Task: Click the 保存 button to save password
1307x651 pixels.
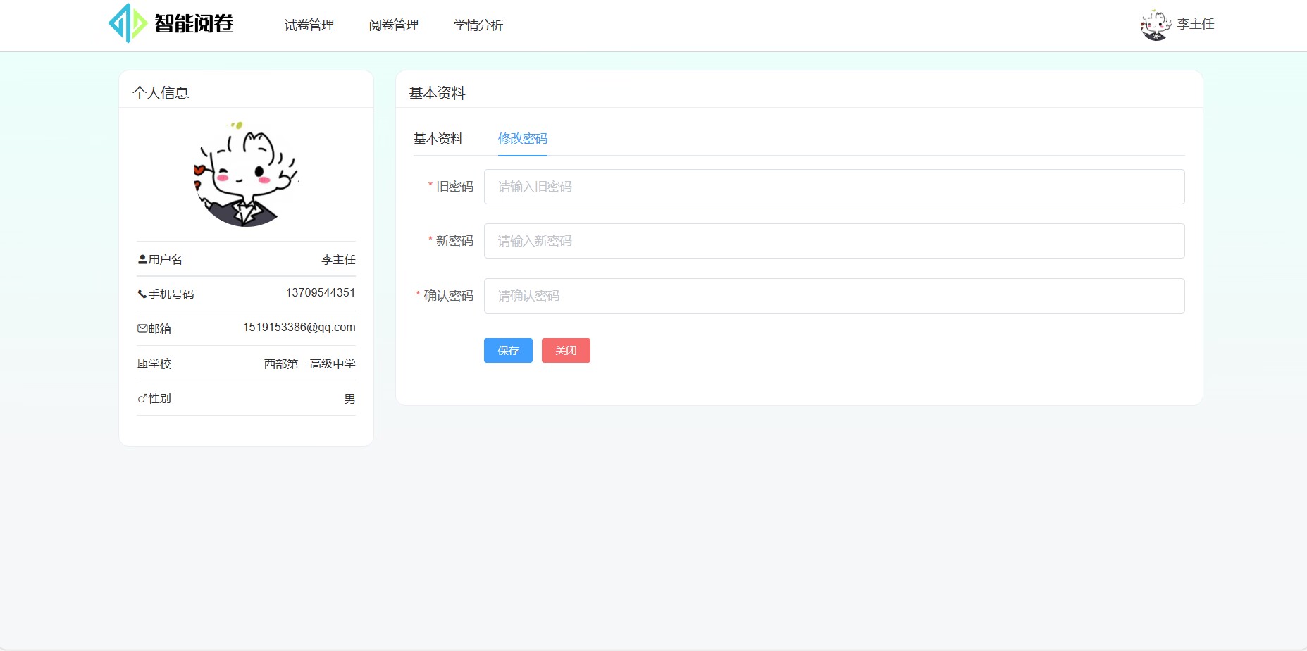Action: click(507, 350)
